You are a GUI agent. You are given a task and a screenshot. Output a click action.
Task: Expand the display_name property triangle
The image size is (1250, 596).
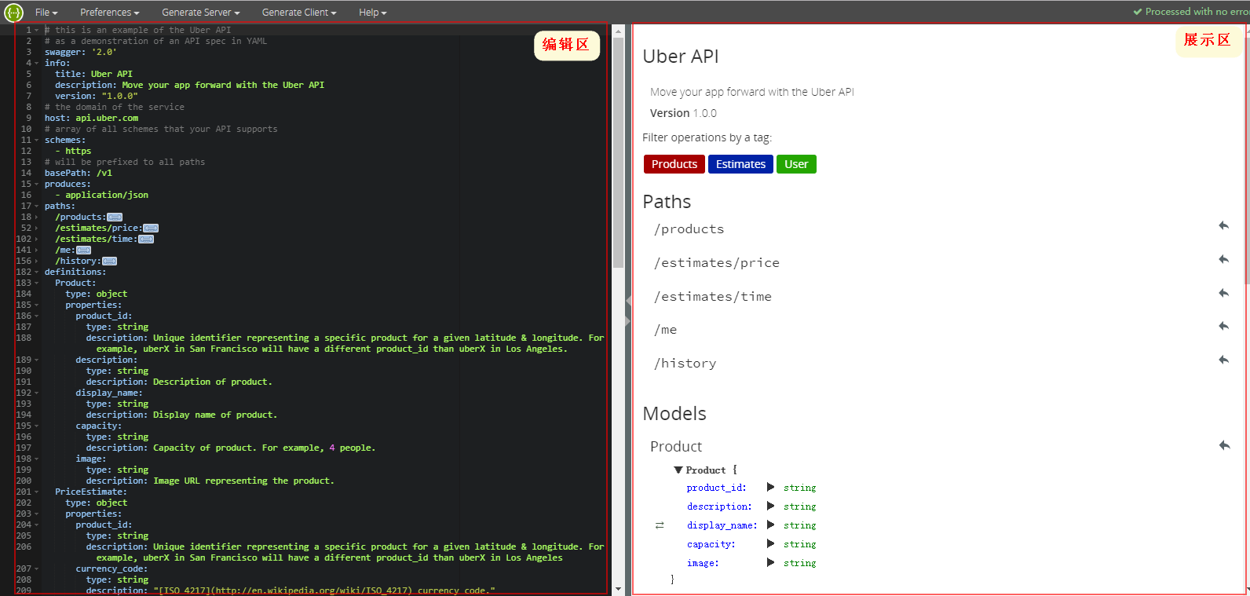coord(770,525)
